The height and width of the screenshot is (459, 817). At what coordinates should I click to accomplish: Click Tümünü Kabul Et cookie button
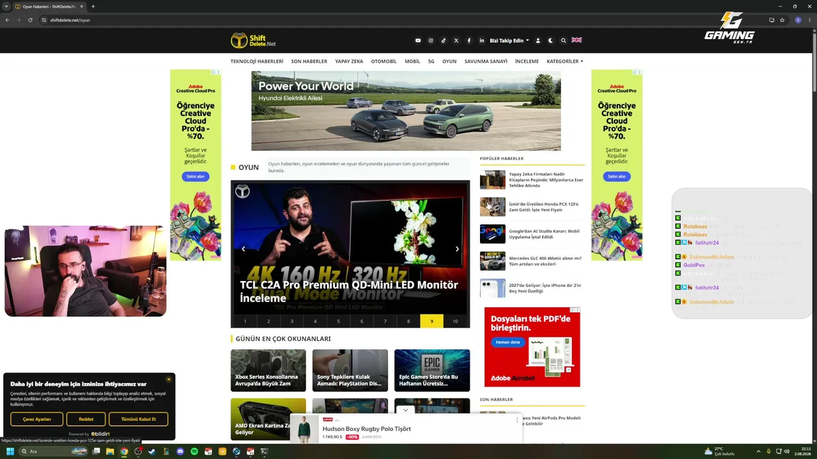[139, 419]
